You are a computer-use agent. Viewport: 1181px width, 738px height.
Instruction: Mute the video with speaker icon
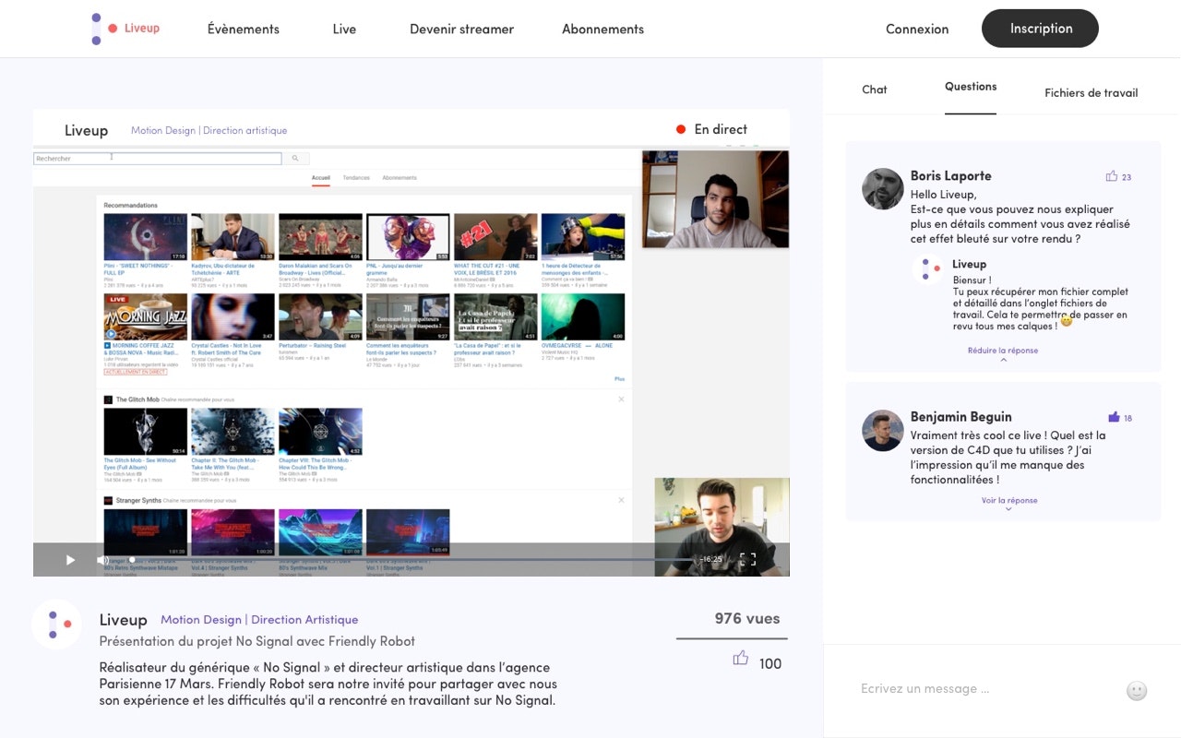102,560
